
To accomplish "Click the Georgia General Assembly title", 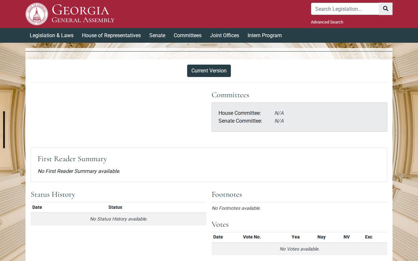I will pyautogui.click(x=83, y=14).
